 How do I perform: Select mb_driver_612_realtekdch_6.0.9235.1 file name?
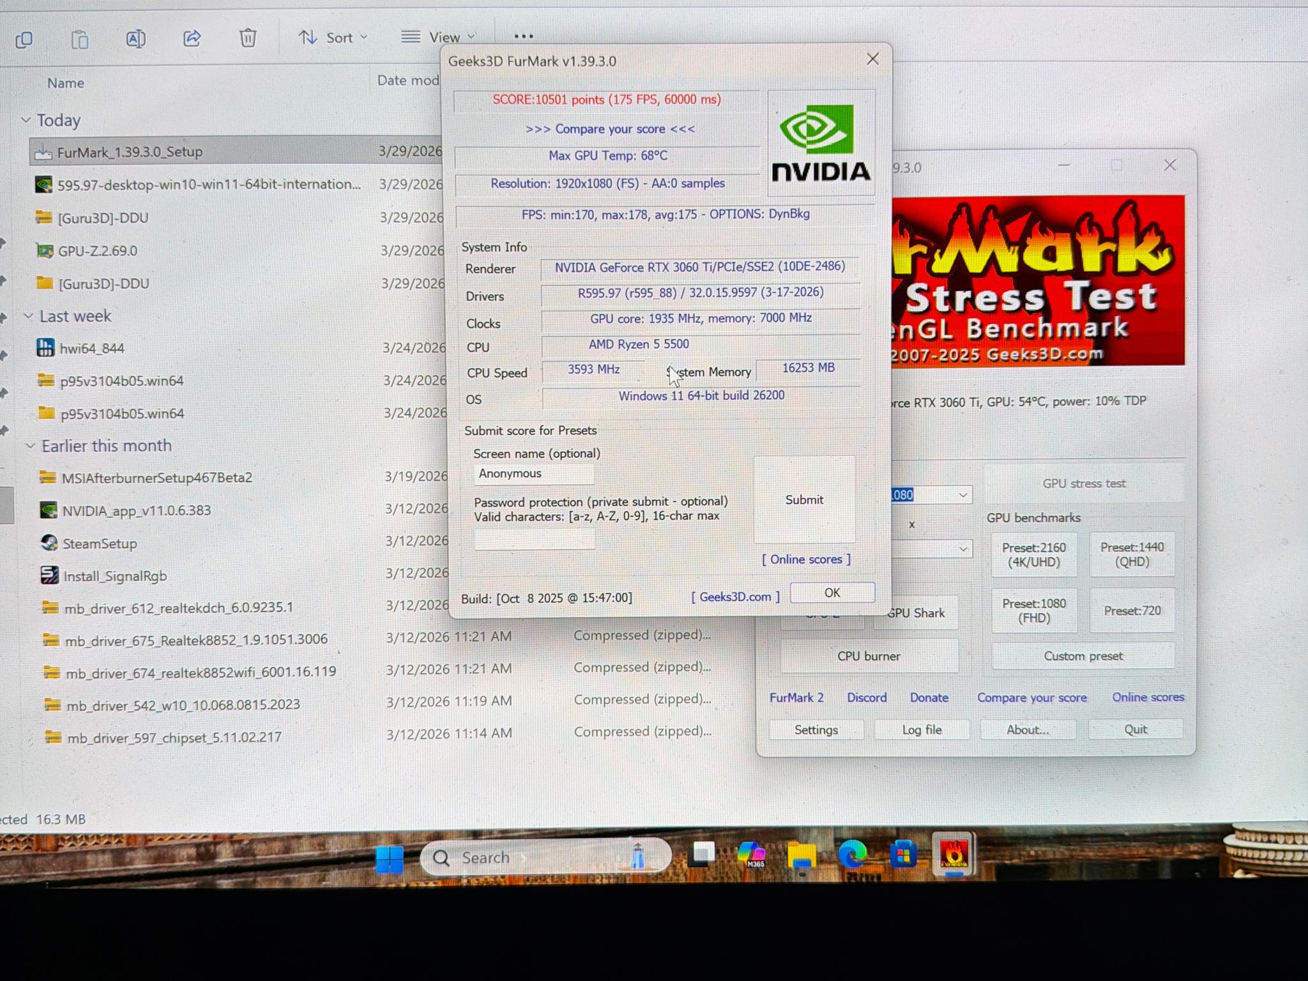click(x=179, y=608)
